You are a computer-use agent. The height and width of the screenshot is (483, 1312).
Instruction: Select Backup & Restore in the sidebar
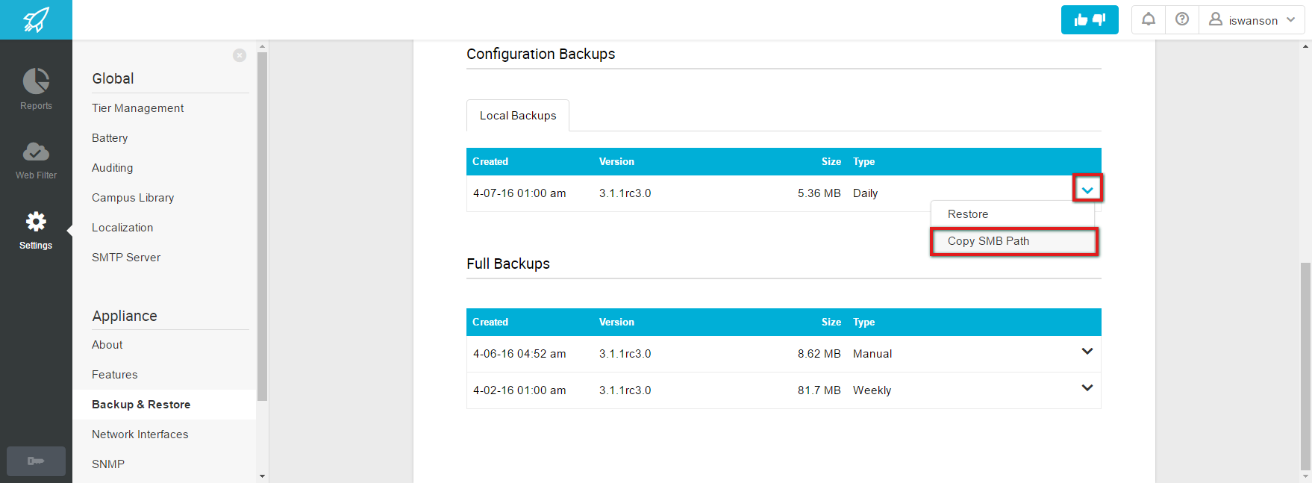[x=164, y=405]
